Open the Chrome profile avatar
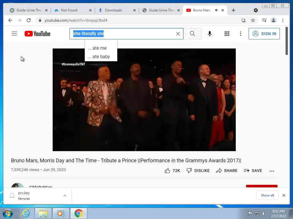This screenshot has height=219, width=293. click(273, 20)
